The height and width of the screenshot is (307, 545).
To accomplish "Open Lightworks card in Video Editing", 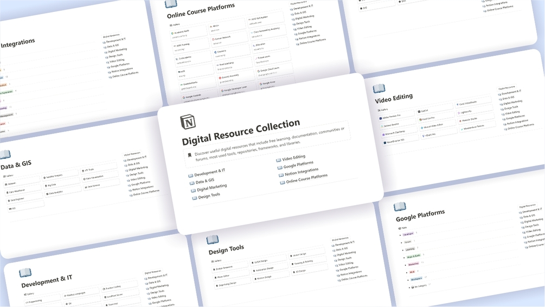I will click(x=476, y=111).
